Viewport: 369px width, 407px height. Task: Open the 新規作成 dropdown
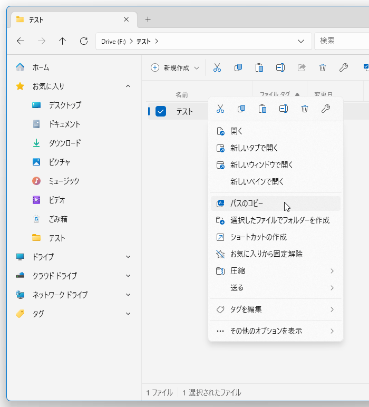(175, 68)
